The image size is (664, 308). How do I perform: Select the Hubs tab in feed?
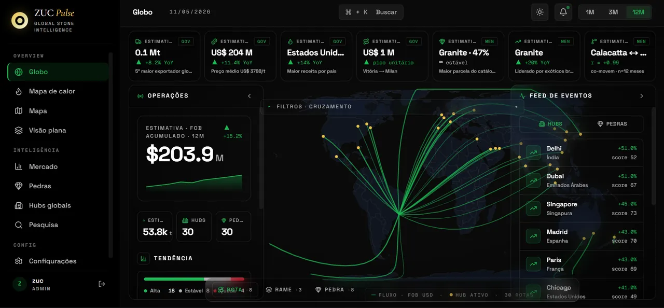550,124
